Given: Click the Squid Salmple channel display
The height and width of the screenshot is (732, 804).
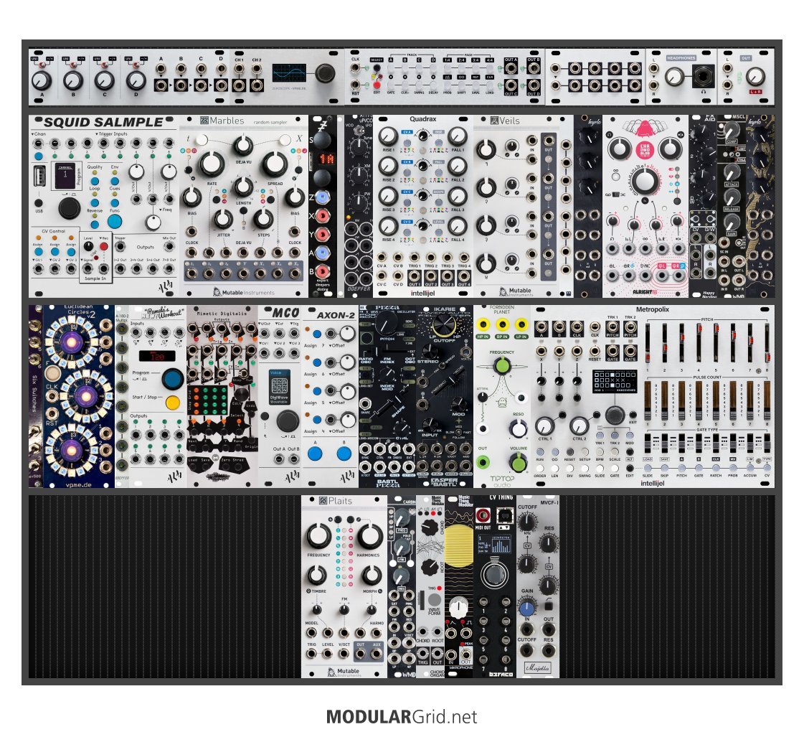Looking at the screenshot, I should [66, 175].
